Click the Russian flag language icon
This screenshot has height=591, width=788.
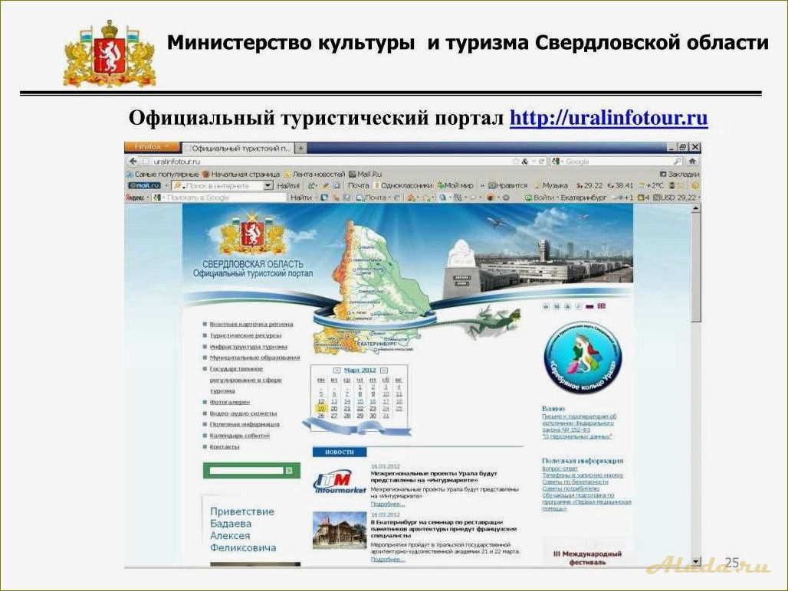(x=589, y=306)
